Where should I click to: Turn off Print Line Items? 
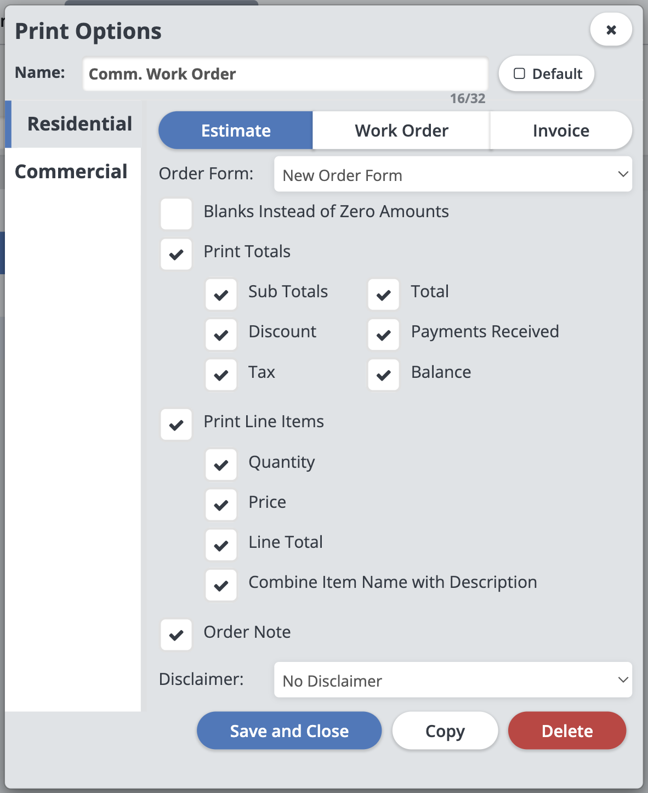(176, 424)
